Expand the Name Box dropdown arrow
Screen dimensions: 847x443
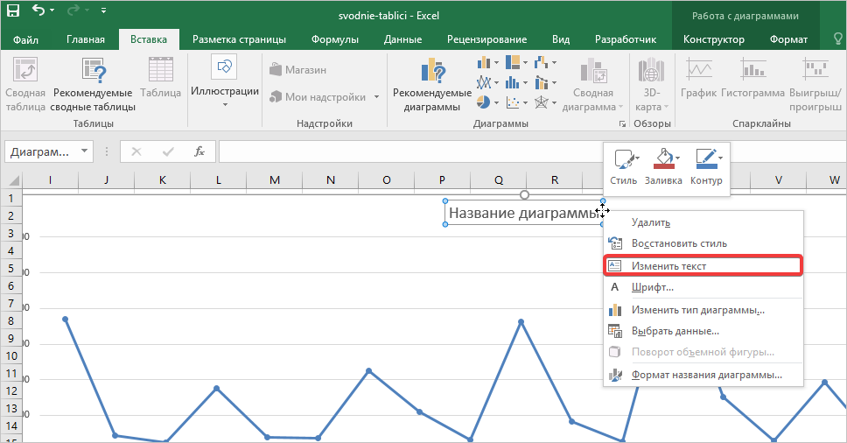(x=85, y=151)
